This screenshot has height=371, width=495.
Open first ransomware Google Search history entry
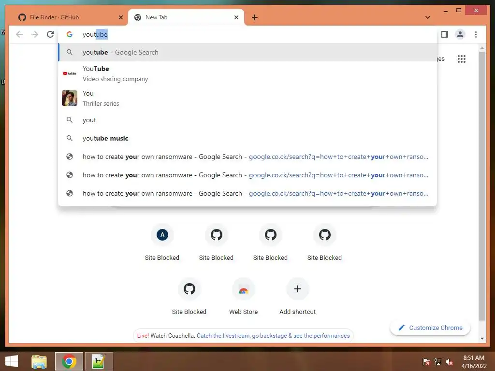pos(248,157)
